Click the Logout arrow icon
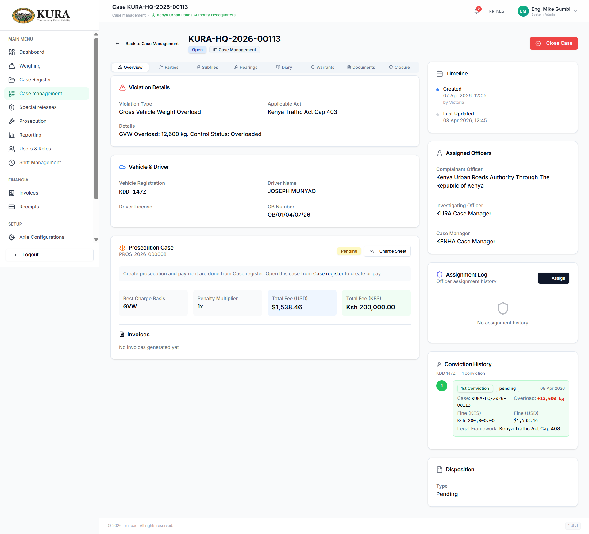589x534 pixels. point(14,255)
